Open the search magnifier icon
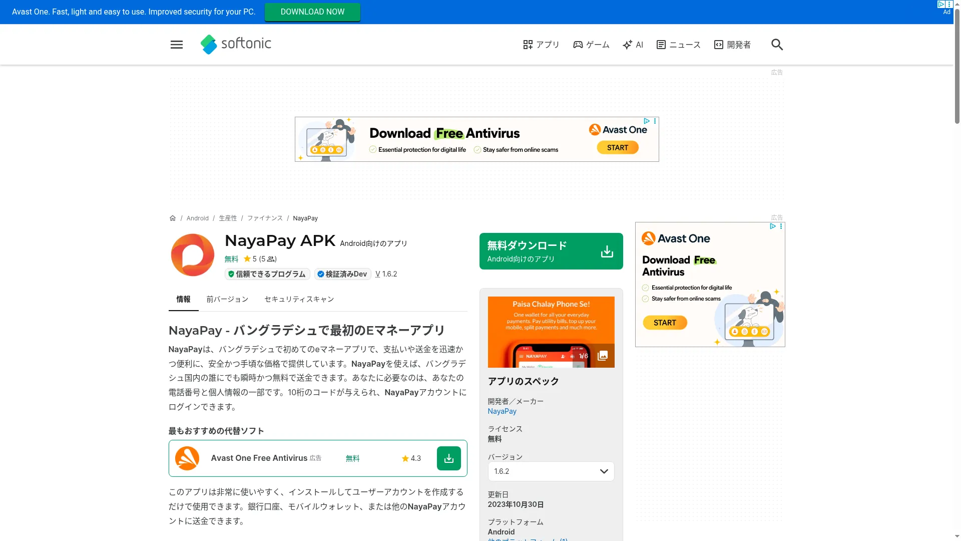Screen dimensions: 961x541 (777, 45)
